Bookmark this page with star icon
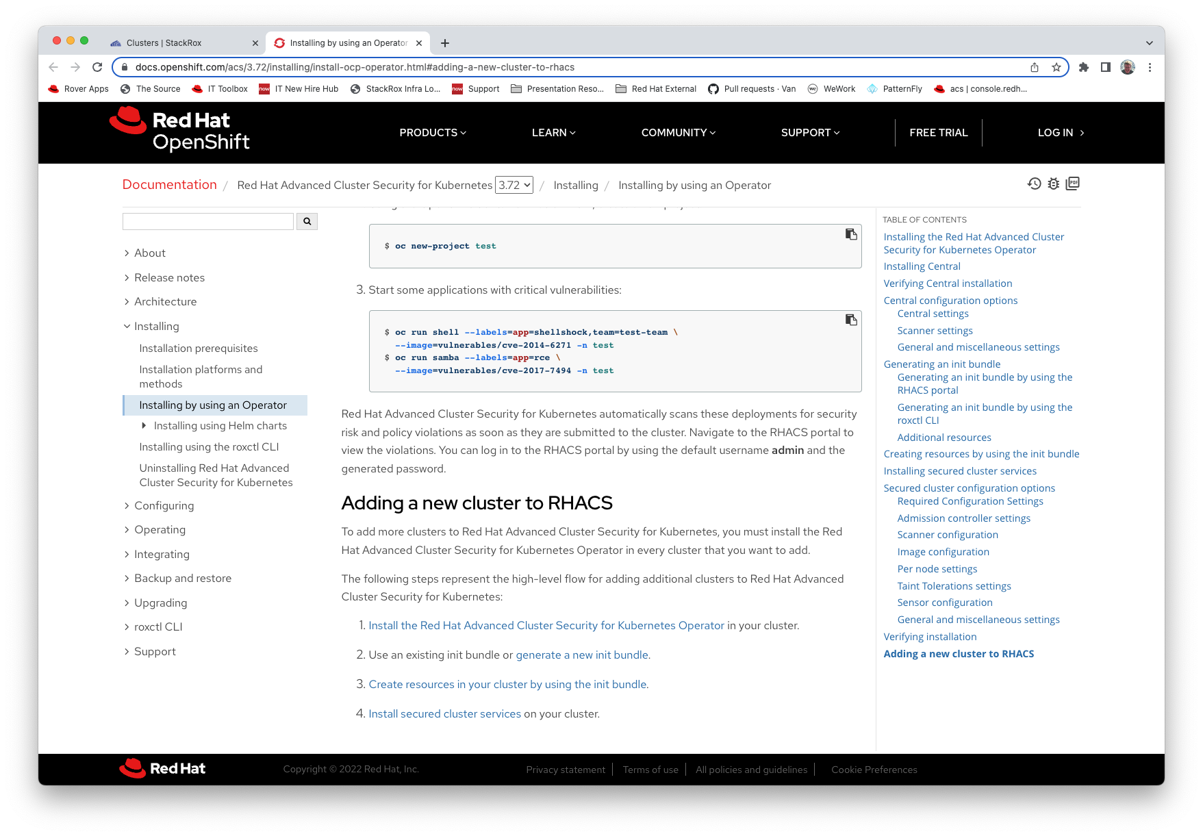Screen dimensions: 1203x836 point(1056,67)
